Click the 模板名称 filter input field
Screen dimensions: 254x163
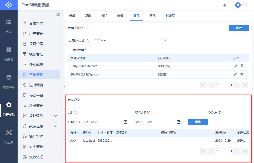point(235,112)
